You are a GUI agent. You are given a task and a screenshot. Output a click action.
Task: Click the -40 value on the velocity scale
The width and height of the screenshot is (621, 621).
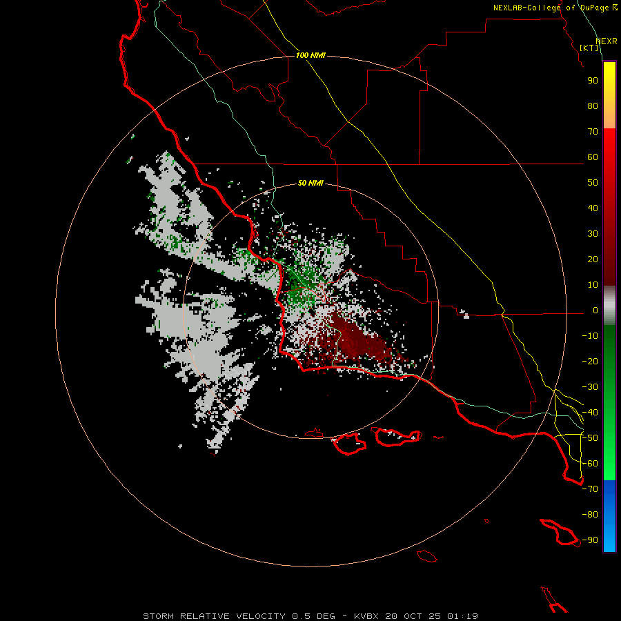coord(590,413)
